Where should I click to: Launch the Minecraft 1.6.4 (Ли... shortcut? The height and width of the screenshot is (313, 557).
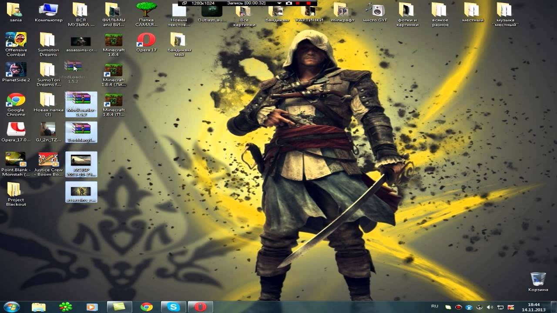pyautogui.click(x=114, y=74)
